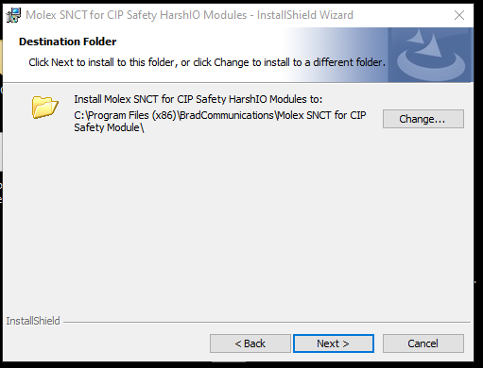The width and height of the screenshot is (483, 368).
Task: Click the empty title bar space before the X
Action: pos(402,15)
